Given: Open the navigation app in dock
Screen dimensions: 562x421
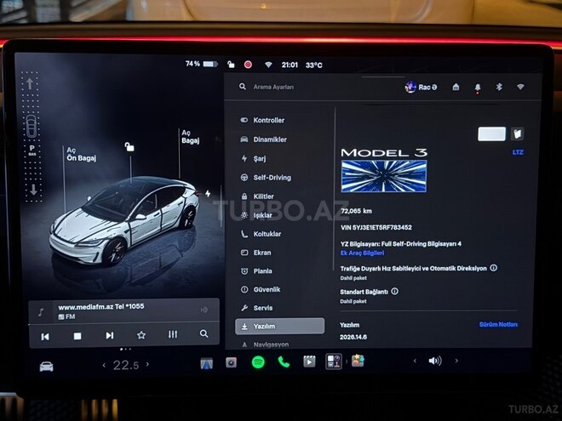Looking at the screenshot, I should (206, 363).
